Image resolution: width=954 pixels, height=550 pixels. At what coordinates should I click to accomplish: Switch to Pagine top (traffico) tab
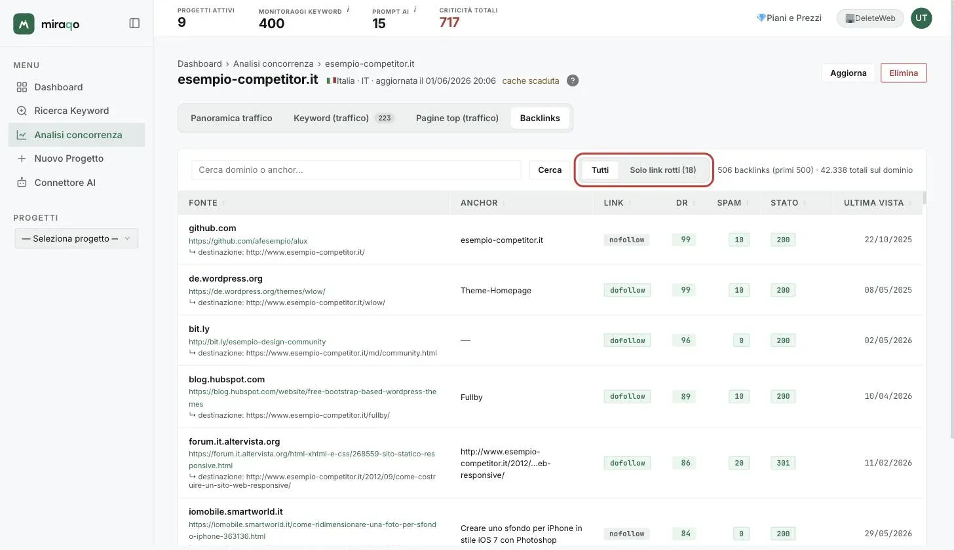[457, 118]
